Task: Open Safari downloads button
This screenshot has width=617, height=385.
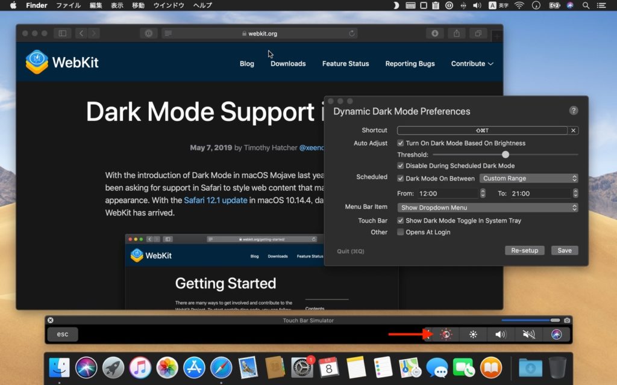Action: (x=435, y=34)
